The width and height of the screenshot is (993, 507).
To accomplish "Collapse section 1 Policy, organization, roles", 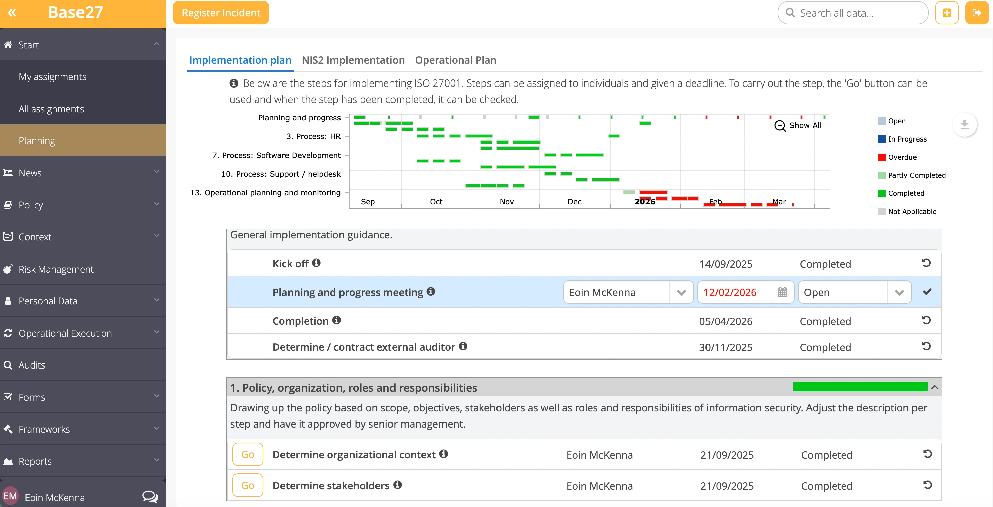I will click(x=934, y=387).
